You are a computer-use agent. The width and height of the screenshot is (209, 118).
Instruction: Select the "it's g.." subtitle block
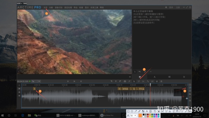(x=141, y=89)
